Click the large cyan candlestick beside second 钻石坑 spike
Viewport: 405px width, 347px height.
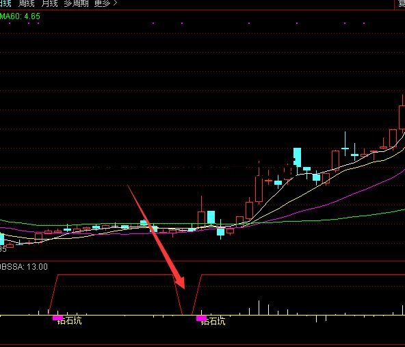[x=211, y=217]
